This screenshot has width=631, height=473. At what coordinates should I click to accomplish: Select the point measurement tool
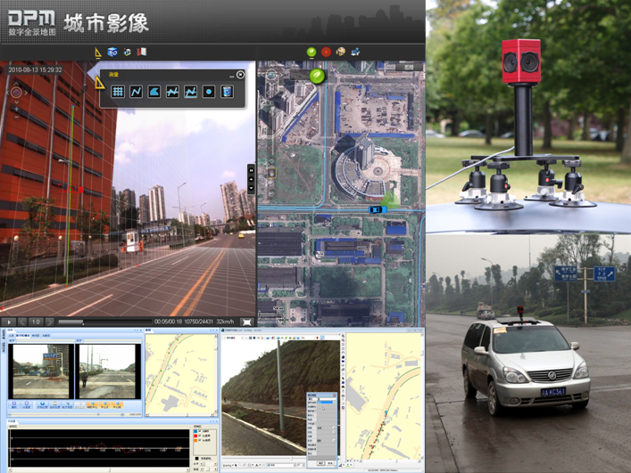[x=209, y=92]
